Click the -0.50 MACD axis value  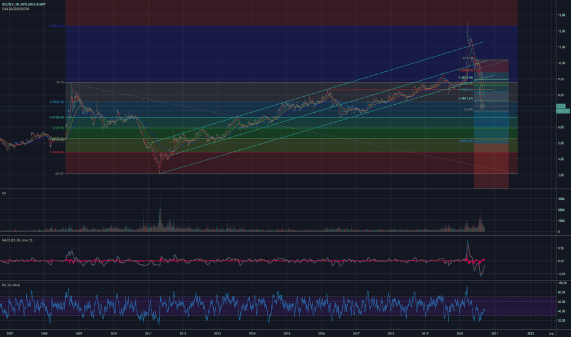click(x=561, y=274)
